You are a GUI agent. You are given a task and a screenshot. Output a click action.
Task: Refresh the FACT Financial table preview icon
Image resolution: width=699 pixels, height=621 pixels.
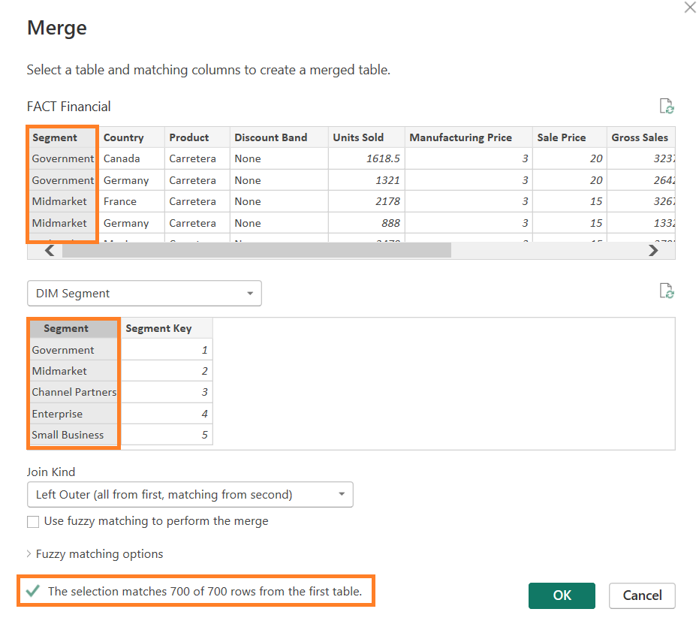(x=666, y=107)
